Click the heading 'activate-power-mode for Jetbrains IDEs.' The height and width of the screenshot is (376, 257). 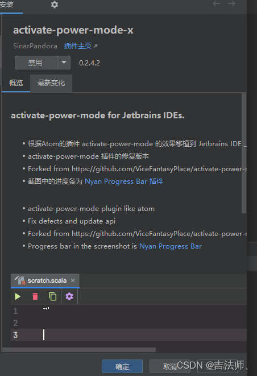tap(98, 115)
